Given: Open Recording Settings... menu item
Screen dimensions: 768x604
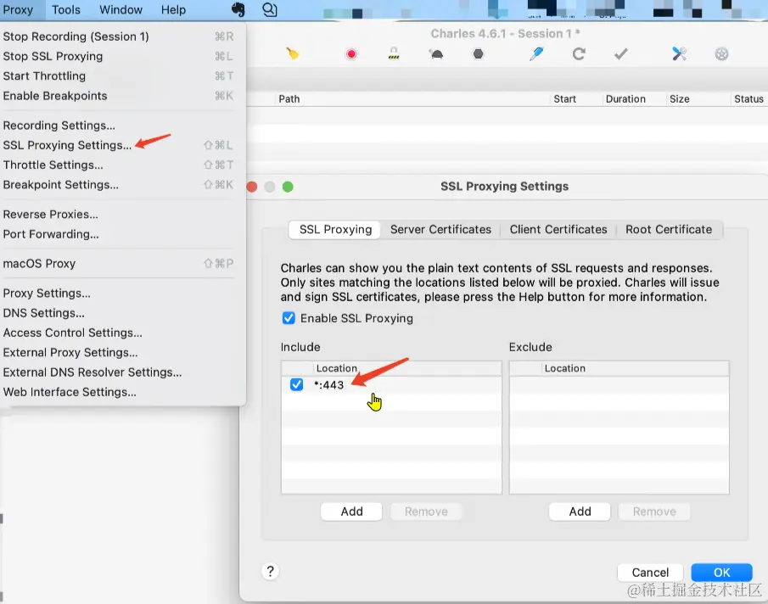Looking at the screenshot, I should coord(118,126).
